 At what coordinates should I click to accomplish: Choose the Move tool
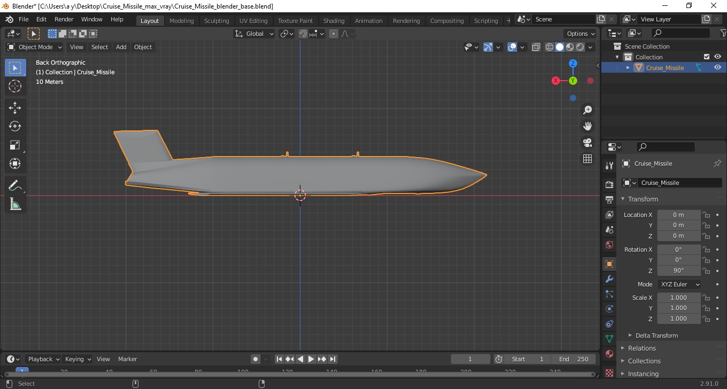pyautogui.click(x=15, y=108)
